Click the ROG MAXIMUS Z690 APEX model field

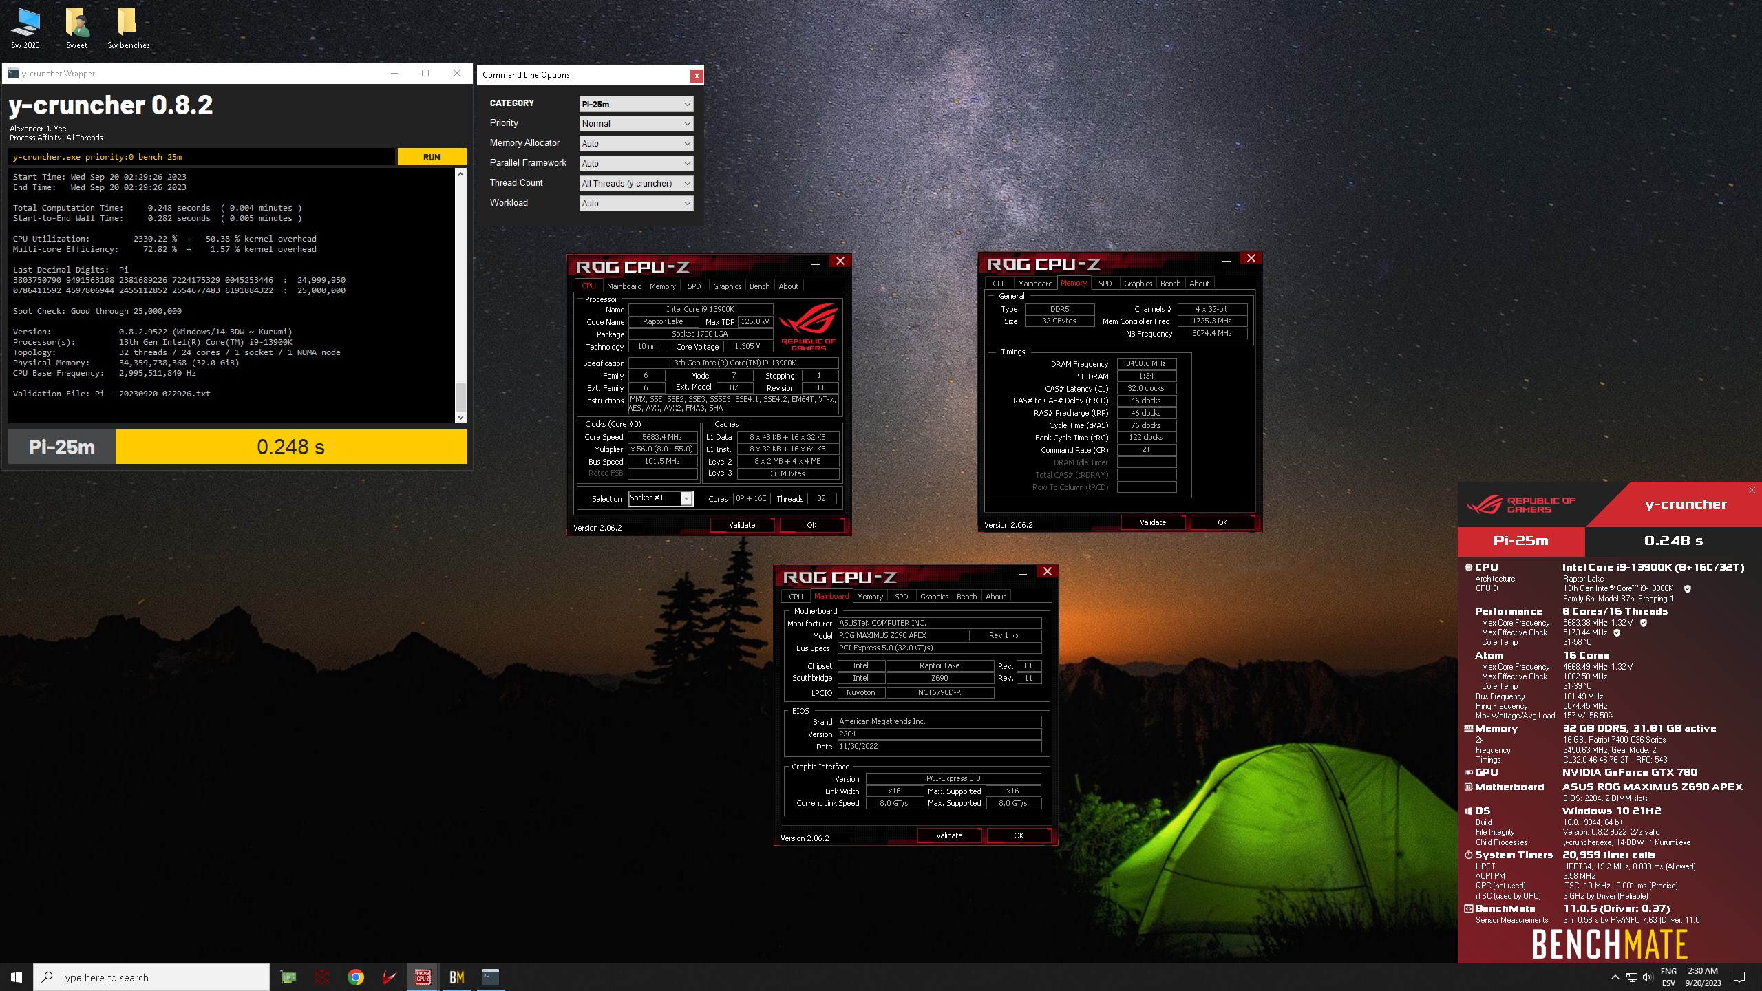tap(902, 635)
